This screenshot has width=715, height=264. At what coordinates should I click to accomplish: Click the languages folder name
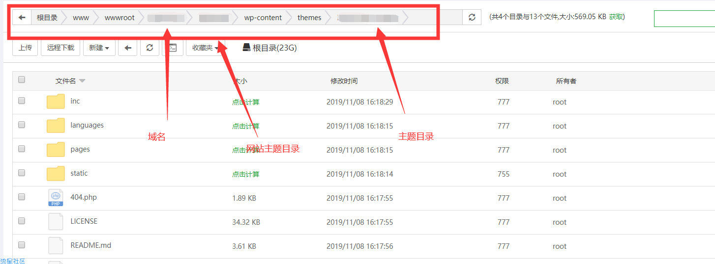[x=87, y=125]
